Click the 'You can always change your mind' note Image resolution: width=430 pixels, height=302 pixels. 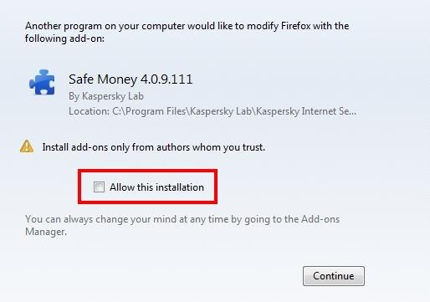click(182, 225)
